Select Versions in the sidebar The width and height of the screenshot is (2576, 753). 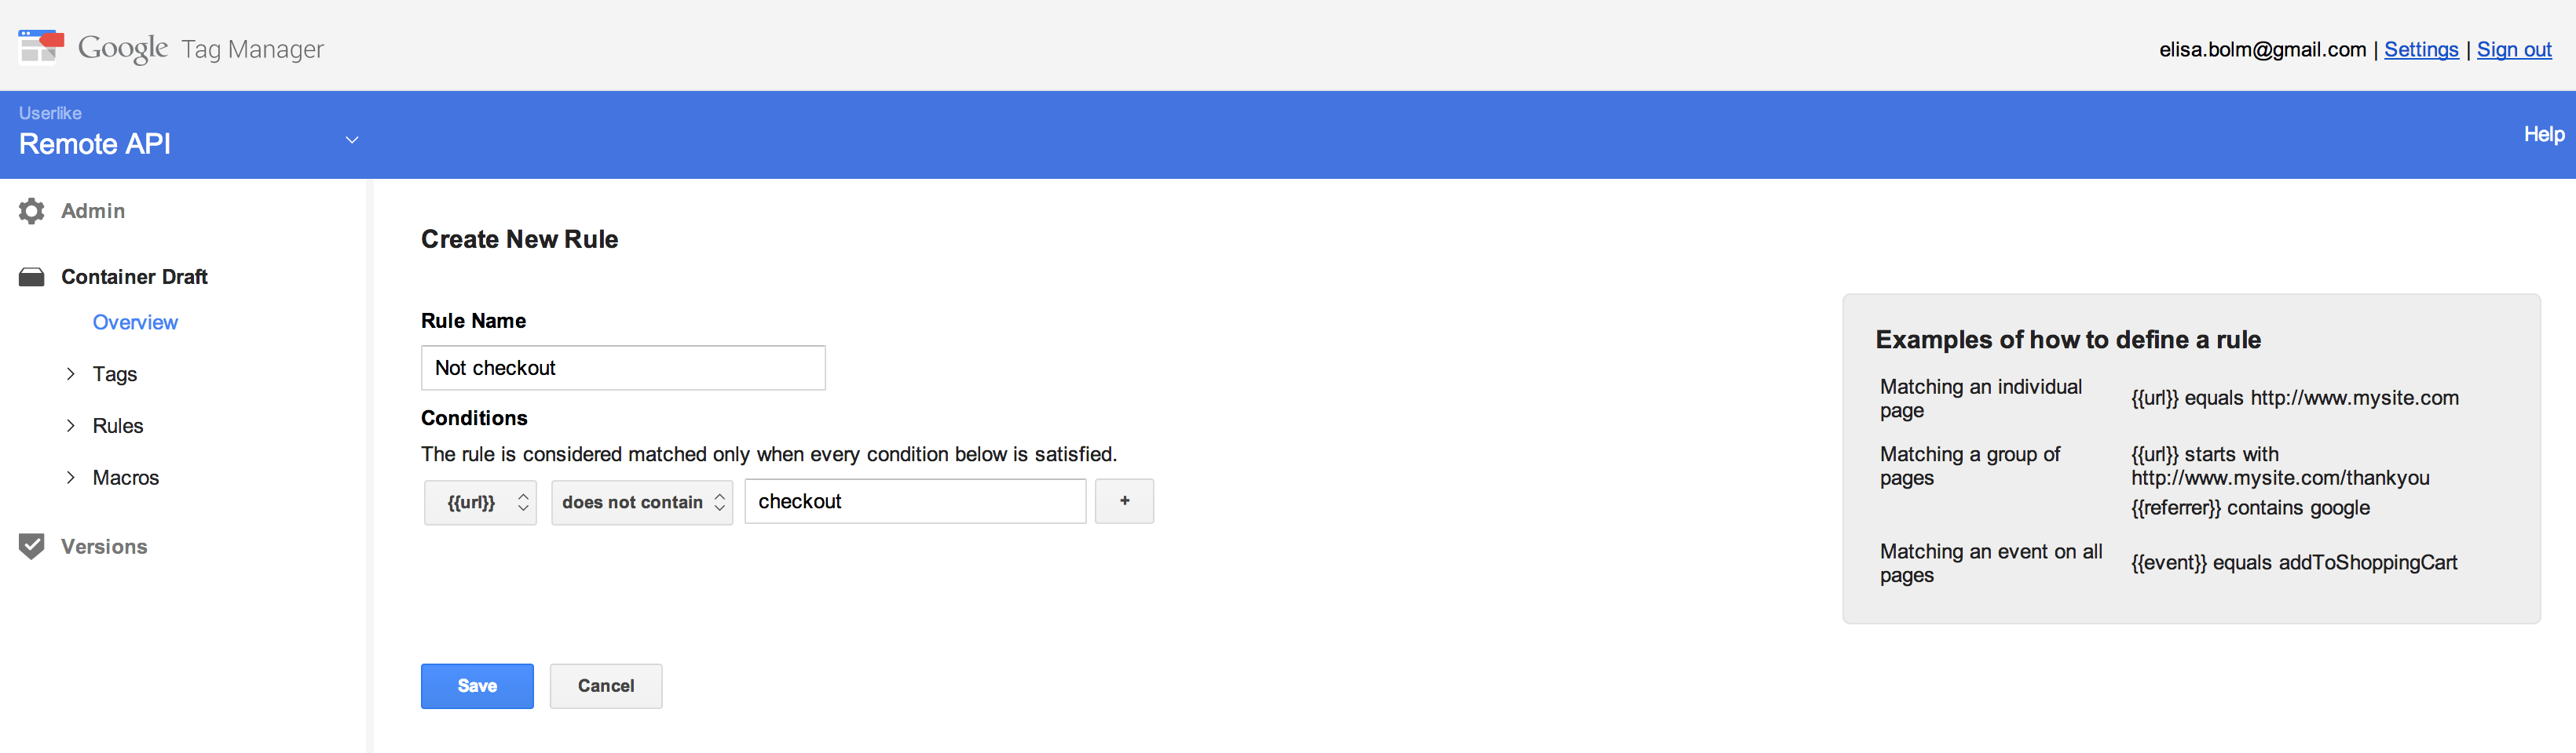coord(104,546)
